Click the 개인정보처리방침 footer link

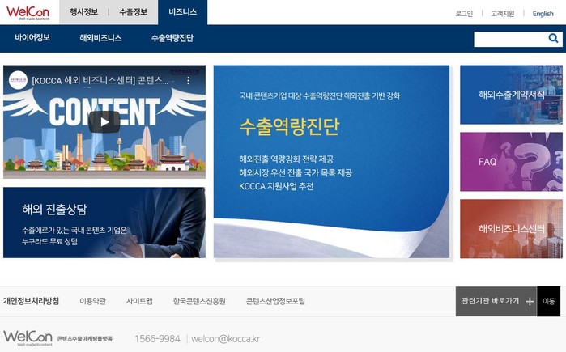coord(31,301)
